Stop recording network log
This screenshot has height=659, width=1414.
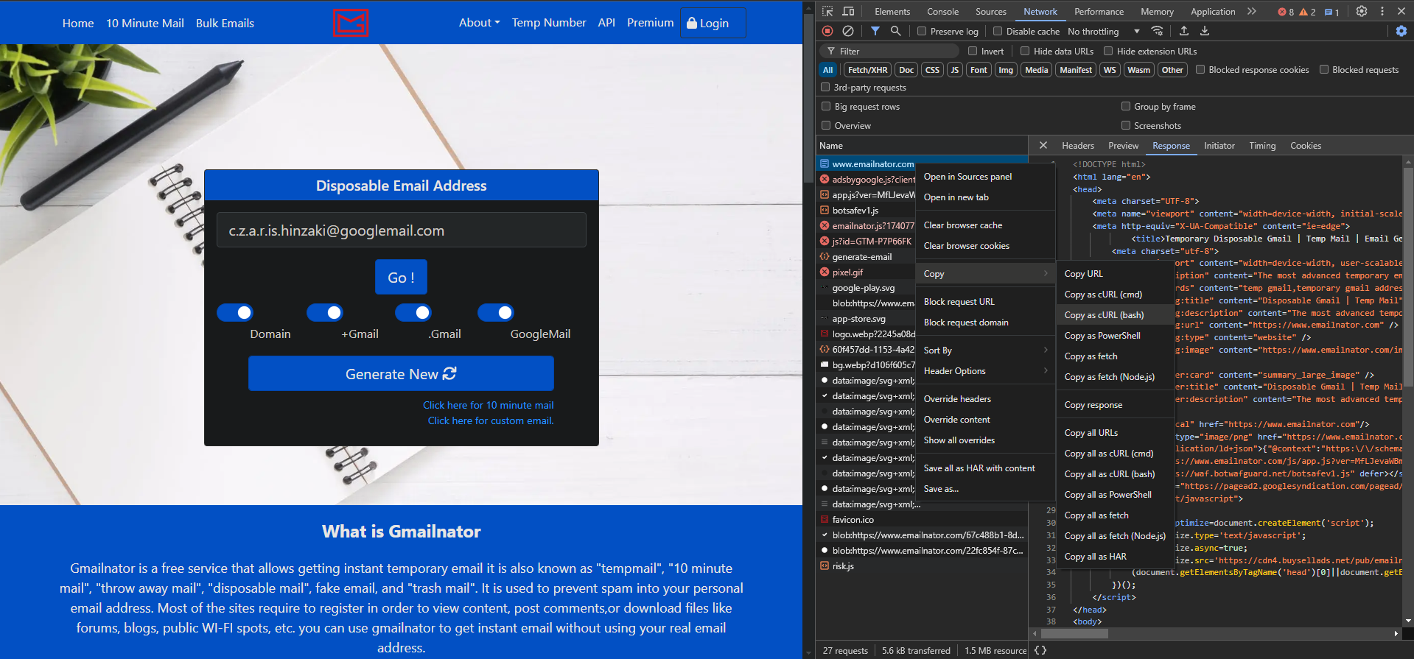pos(827,31)
